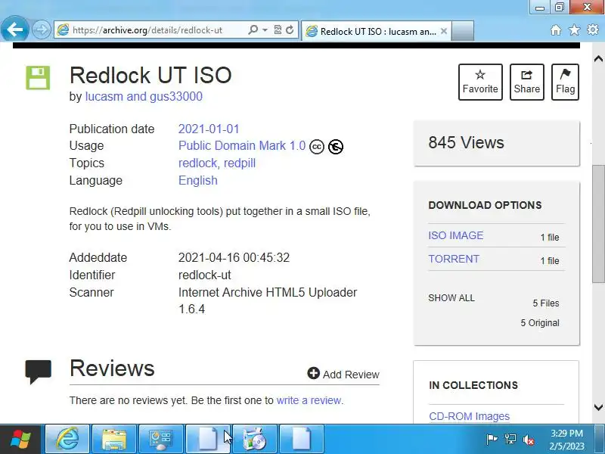The height and width of the screenshot is (454, 605).
Task: Close the Redlock UT ISO tab
Action: (x=444, y=31)
